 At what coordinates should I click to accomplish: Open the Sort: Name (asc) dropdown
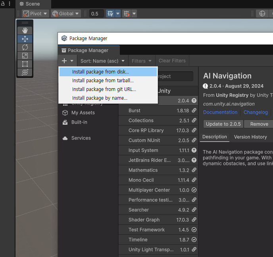[x=103, y=61]
